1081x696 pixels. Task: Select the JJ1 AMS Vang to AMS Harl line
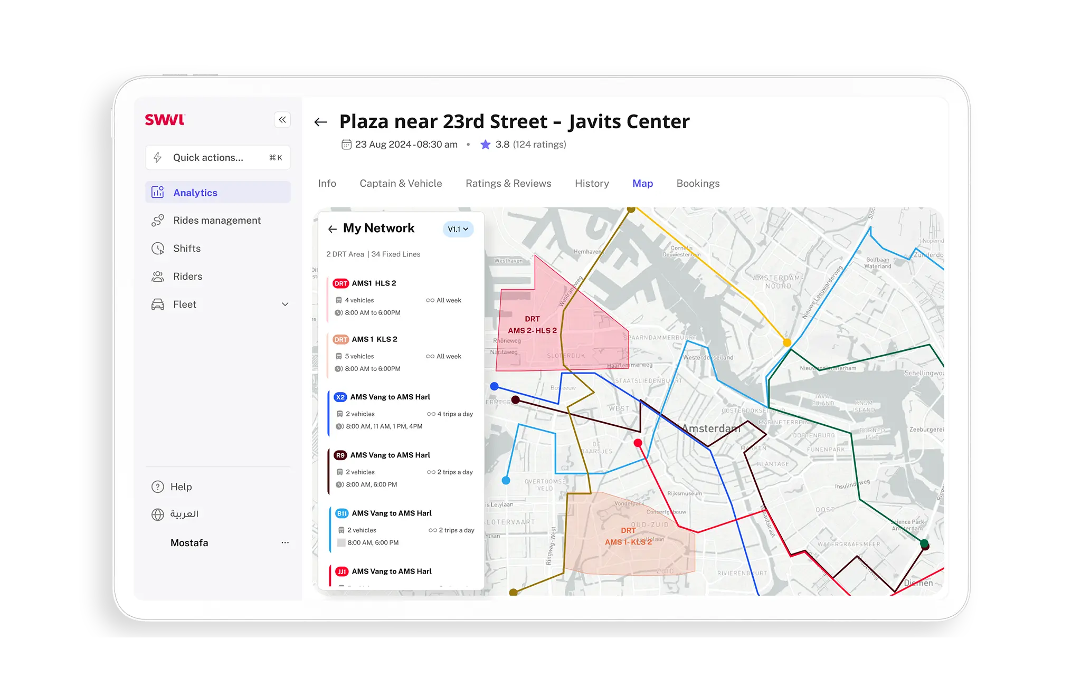[x=403, y=575]
